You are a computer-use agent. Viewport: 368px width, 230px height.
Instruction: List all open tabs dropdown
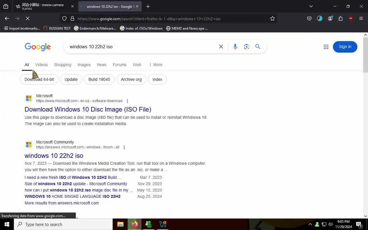(311, 6)
